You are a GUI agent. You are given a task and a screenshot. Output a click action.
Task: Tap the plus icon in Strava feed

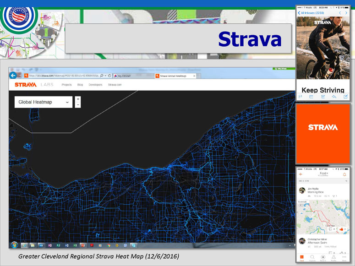pyautogui.click(x=300, y=174)
